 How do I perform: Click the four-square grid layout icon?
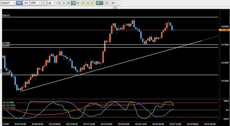(68, 3)
